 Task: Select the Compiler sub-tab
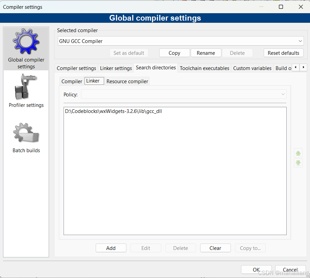(x=72, y=81)
